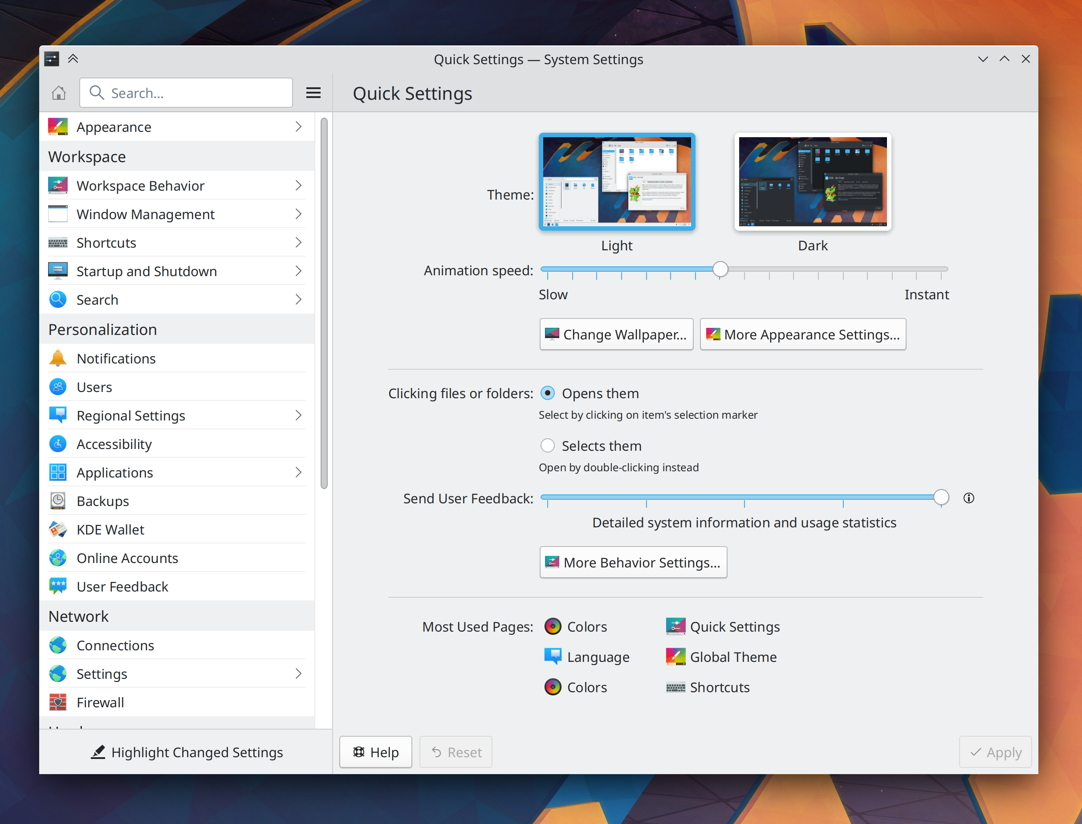
Task: Select the 'Selects them' radio button
Action: (x=548, y=446)
